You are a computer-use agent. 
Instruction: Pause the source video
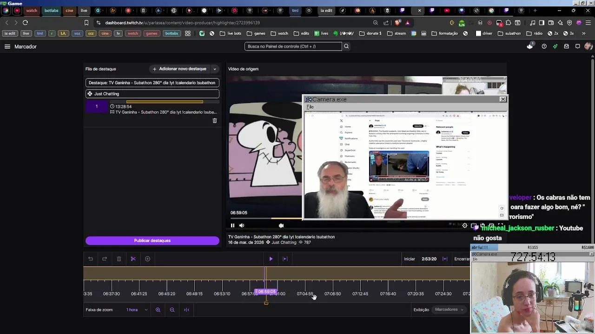tap(232, 225)
